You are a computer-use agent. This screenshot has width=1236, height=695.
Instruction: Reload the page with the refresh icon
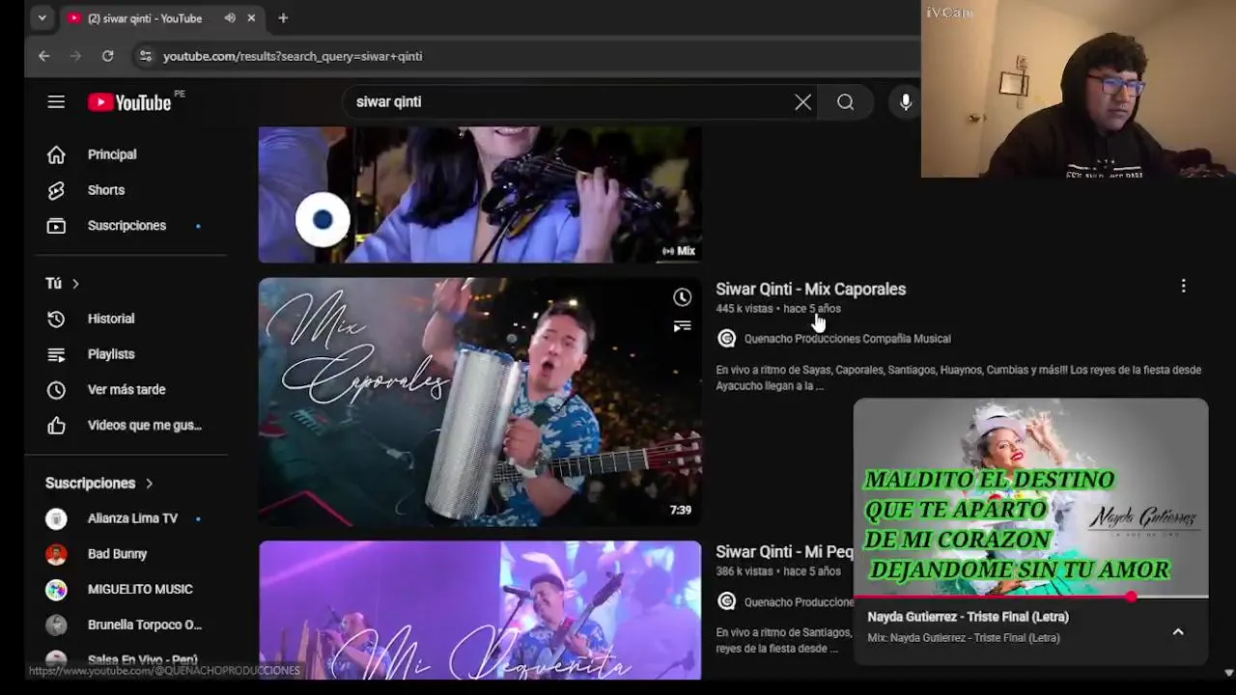pyautogui.click(x=107, y=56)
